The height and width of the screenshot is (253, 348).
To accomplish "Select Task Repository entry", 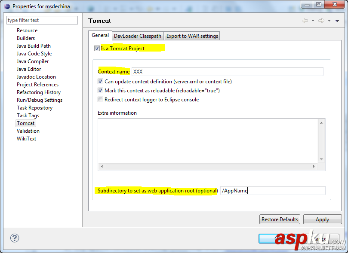I will tap(34, 108).
